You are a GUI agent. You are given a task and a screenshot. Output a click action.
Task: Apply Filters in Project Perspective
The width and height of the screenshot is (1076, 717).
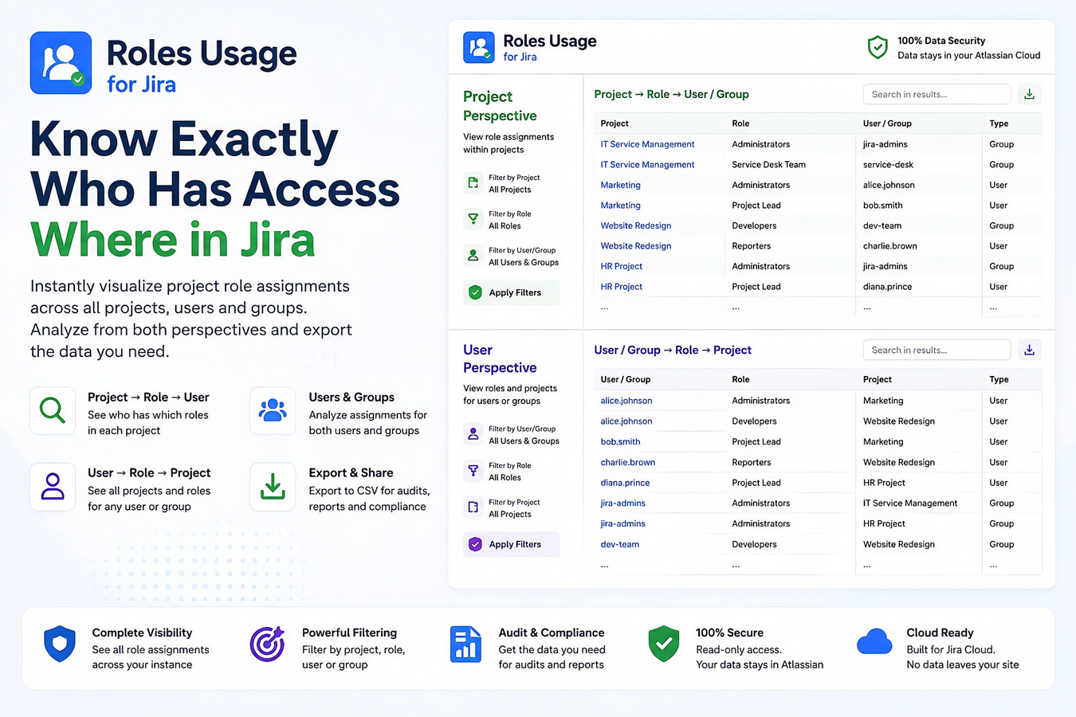point(512,292)
